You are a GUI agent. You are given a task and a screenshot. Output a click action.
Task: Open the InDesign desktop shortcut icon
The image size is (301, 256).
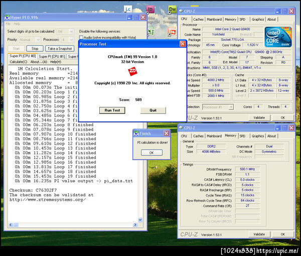click(150, 9)
